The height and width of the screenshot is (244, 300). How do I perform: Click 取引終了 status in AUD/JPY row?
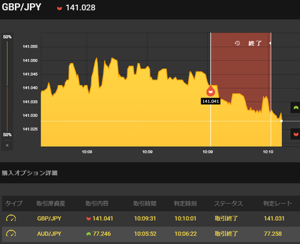(226, 233)
